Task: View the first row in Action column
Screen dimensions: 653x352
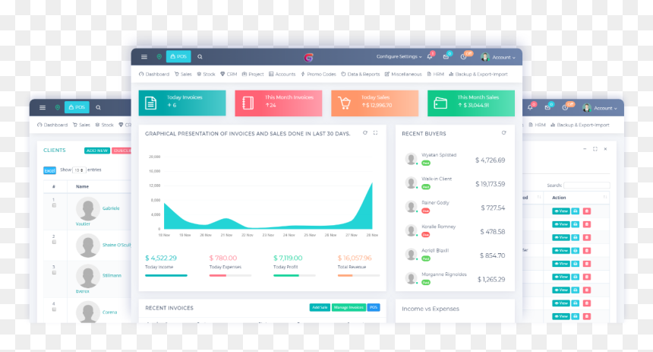Action: click(560, 211)
